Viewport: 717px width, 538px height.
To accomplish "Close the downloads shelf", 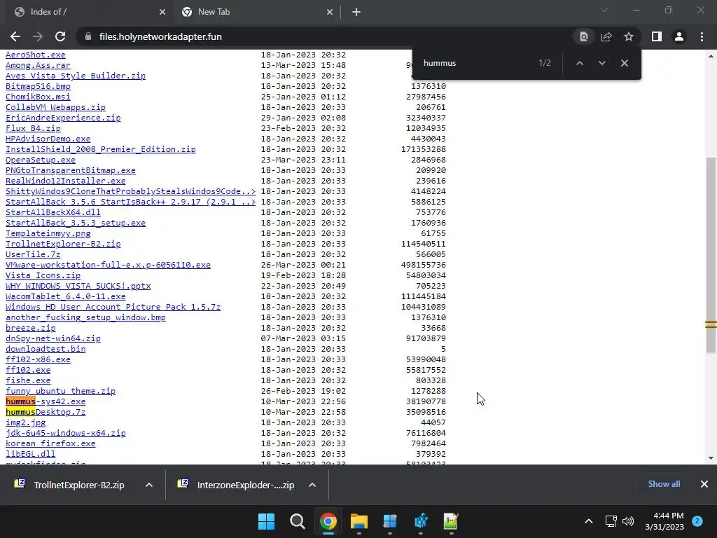I will [x=704, y=484].
